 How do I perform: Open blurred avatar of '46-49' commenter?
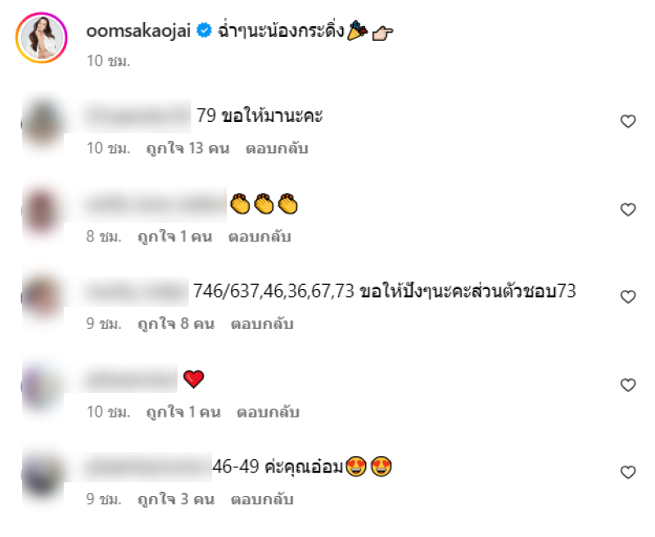[42, 476]
